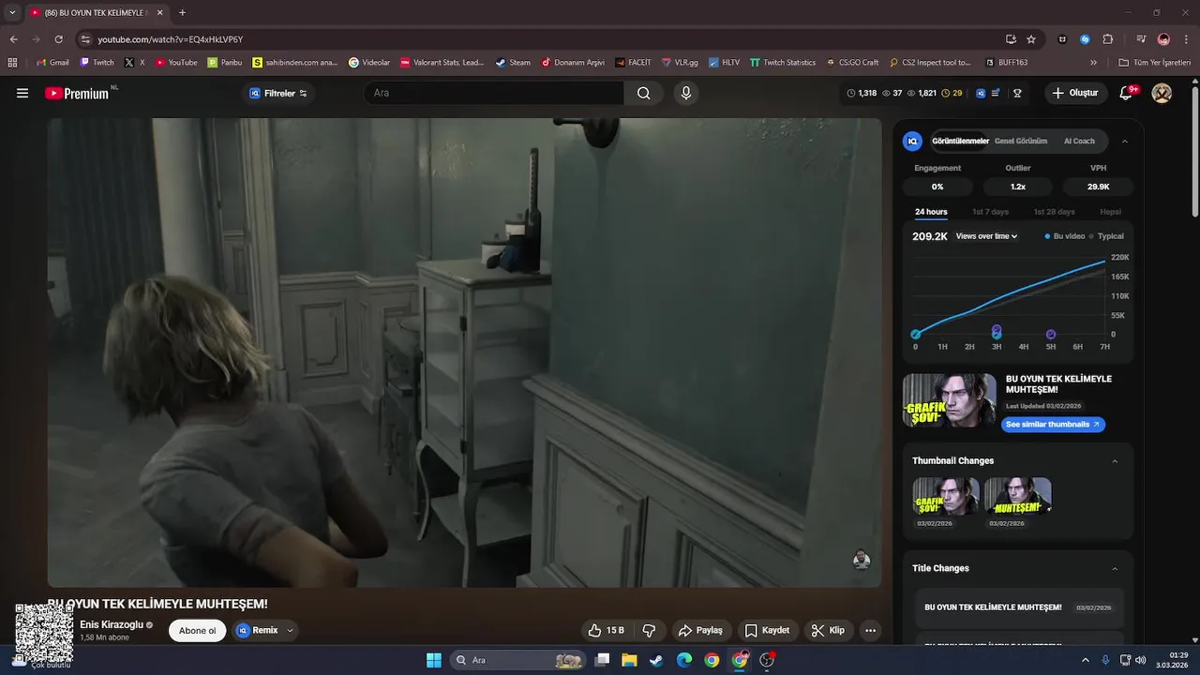Collapse the Title Changes section

1115,569
